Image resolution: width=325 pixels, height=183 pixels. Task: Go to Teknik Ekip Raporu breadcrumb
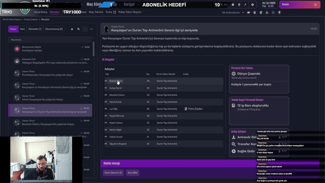12,20
